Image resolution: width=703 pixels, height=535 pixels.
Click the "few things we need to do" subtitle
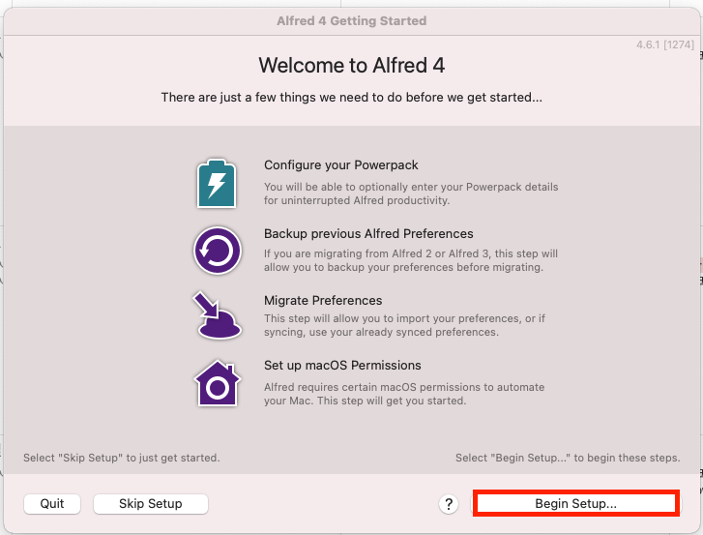coord(352,98)
